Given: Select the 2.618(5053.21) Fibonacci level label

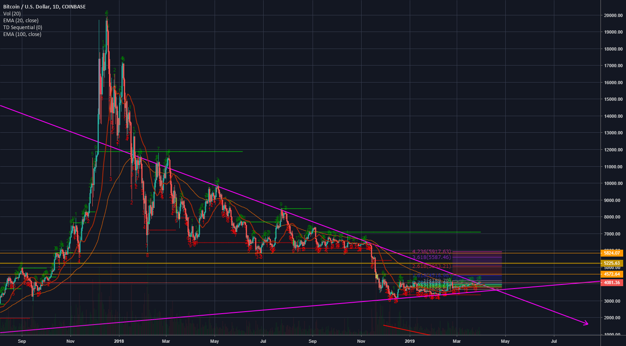Looking at the screenshot, I should pyautogui.click(x=432, y=265).
